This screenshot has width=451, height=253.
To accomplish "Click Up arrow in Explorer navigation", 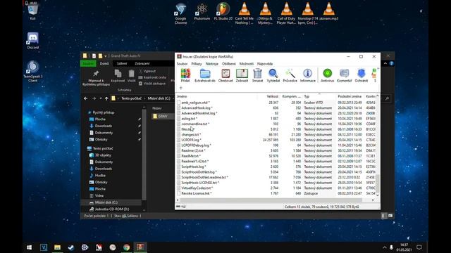I will tap(106, 98).
